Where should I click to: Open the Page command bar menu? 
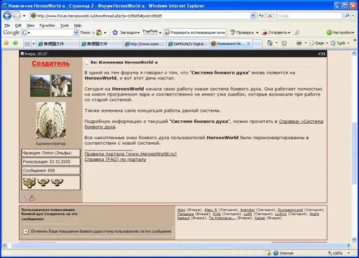(x=318, y=43)
